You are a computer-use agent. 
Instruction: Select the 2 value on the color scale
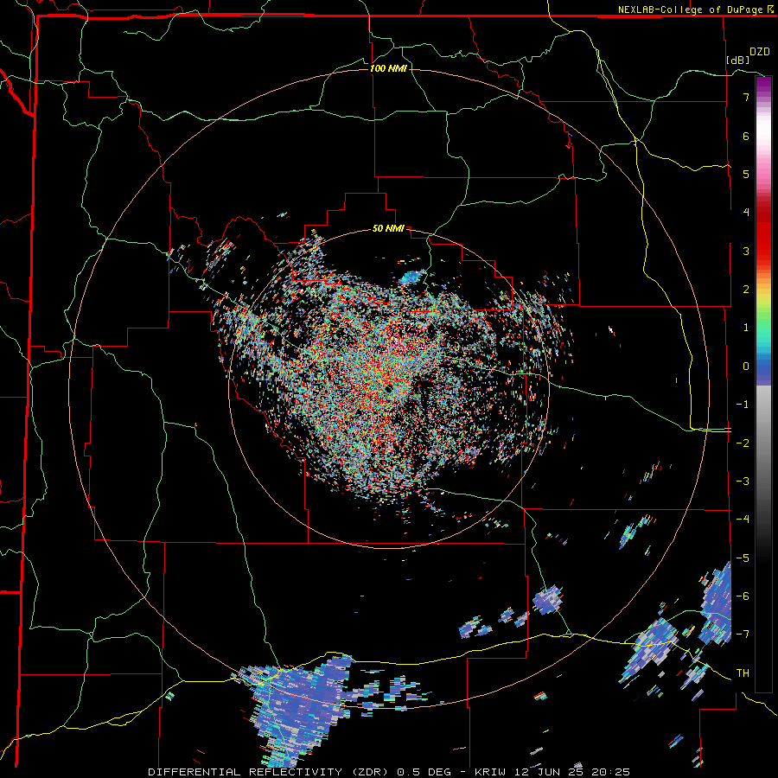click(x=746, y=290)
